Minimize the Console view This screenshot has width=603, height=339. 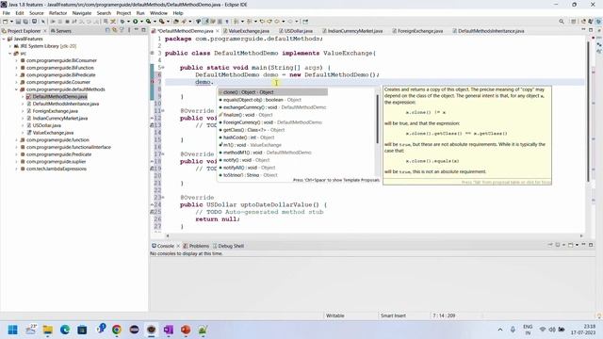[583, 245]
